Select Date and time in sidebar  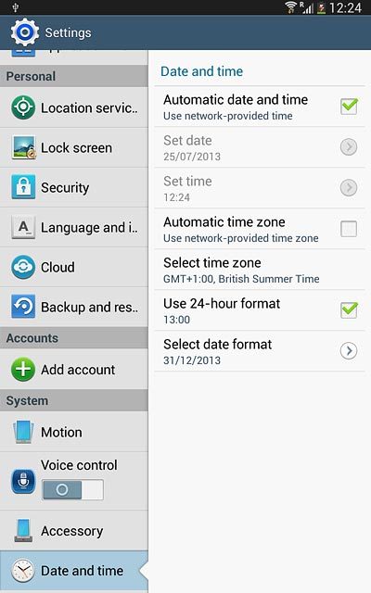tap(74, 571)
